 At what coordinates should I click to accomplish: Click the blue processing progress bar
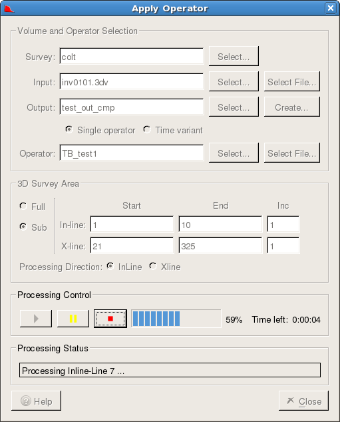pyautogui.click(x=176, y=319)
